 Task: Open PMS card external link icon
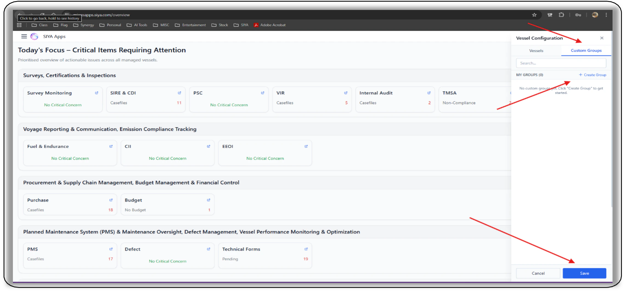point(111,249)
